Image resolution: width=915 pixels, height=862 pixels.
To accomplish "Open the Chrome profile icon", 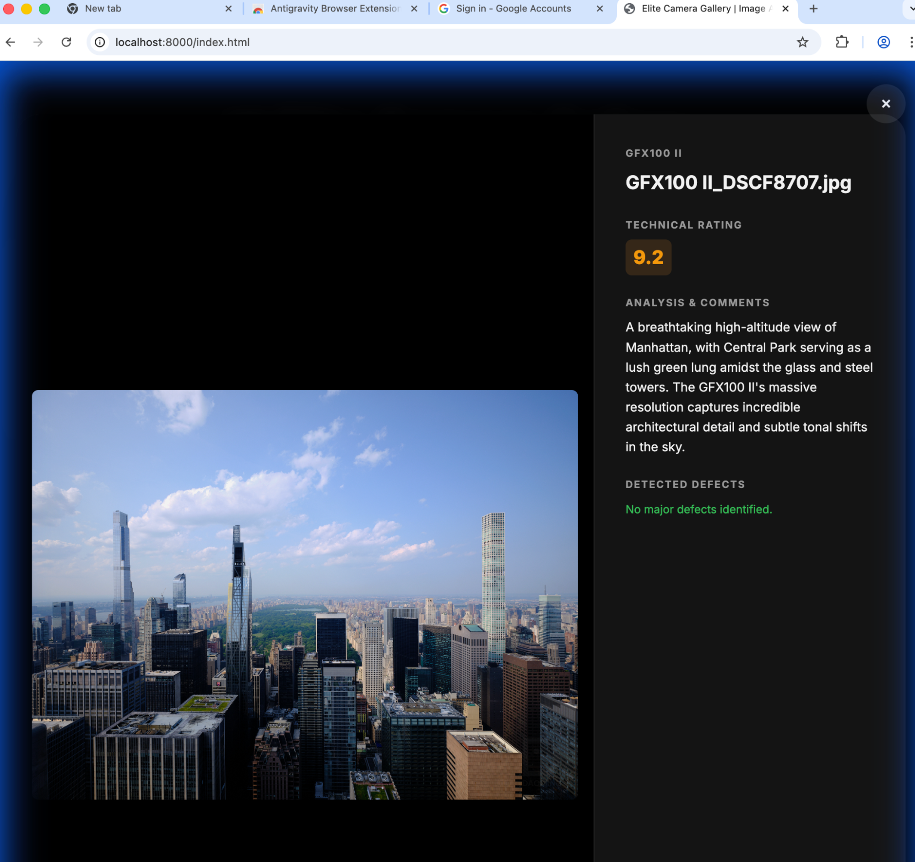I will 883,42.
